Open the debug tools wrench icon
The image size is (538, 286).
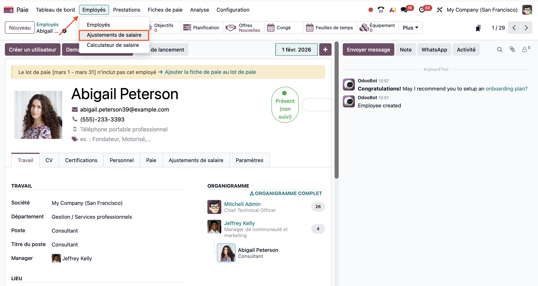(x=439, y=10)
